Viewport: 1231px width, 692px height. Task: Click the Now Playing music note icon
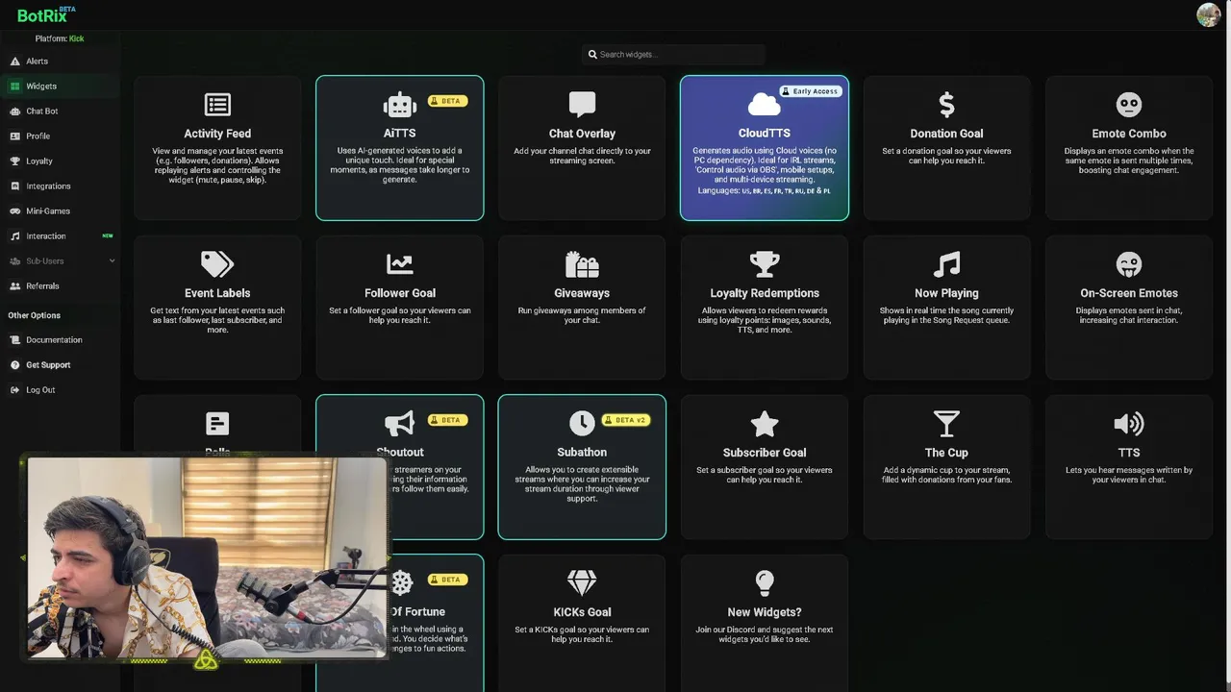[946, 263]
